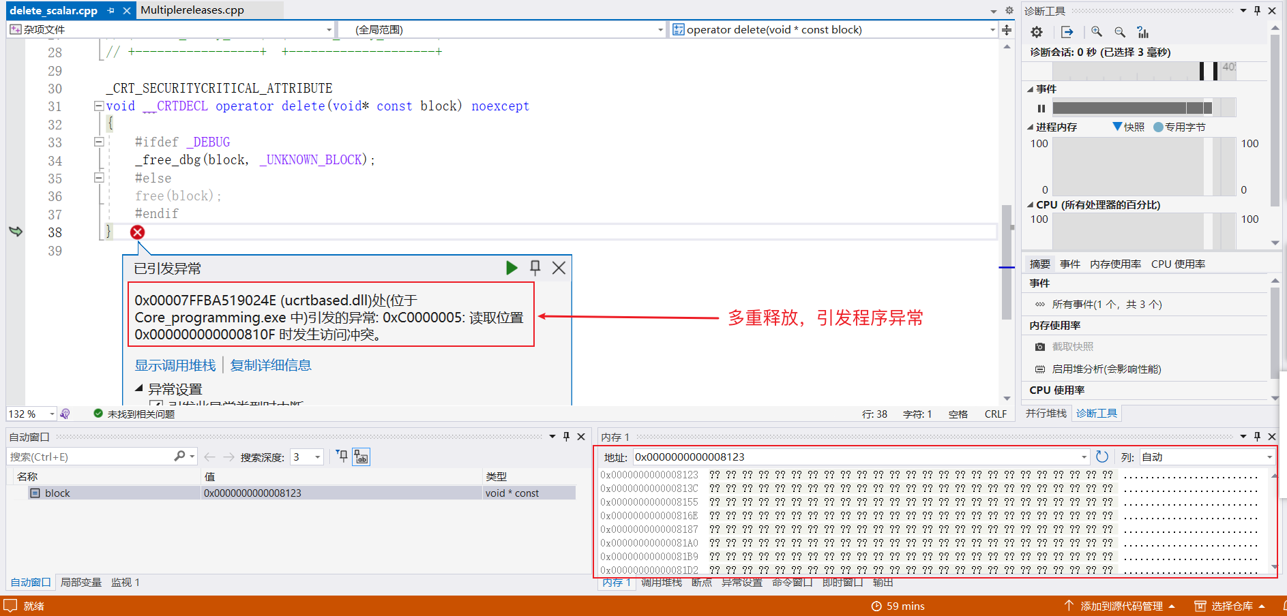Click the all events filter icon
The image size is (1287, 616).
pos(1040,305)
